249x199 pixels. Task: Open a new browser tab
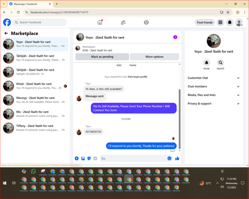57,4
